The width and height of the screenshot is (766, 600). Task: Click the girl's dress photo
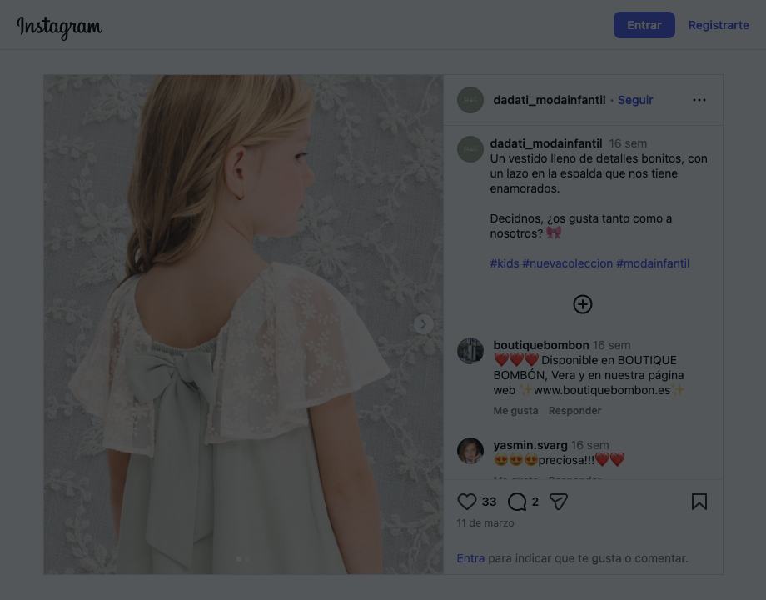pos(243,324)
